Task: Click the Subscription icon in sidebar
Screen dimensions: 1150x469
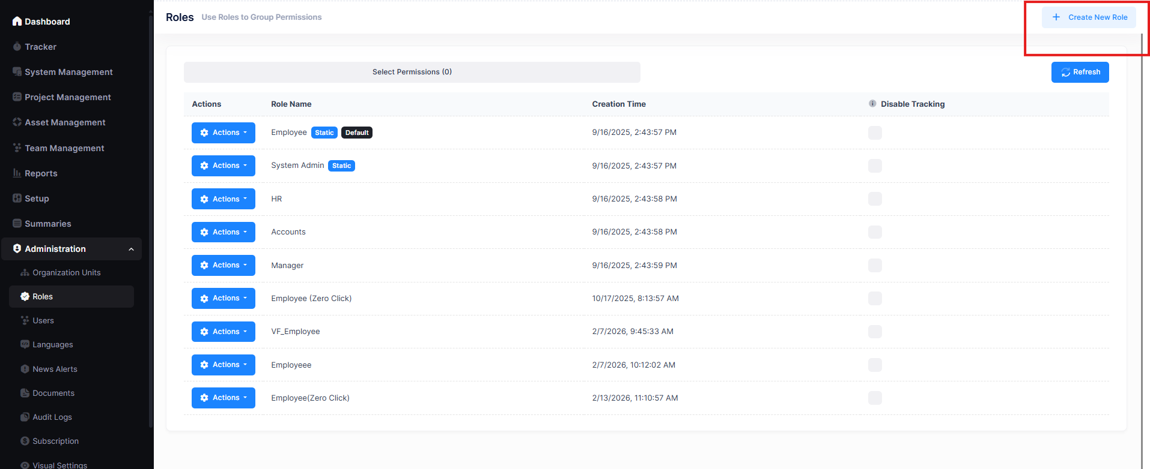Action: point(25,441)
